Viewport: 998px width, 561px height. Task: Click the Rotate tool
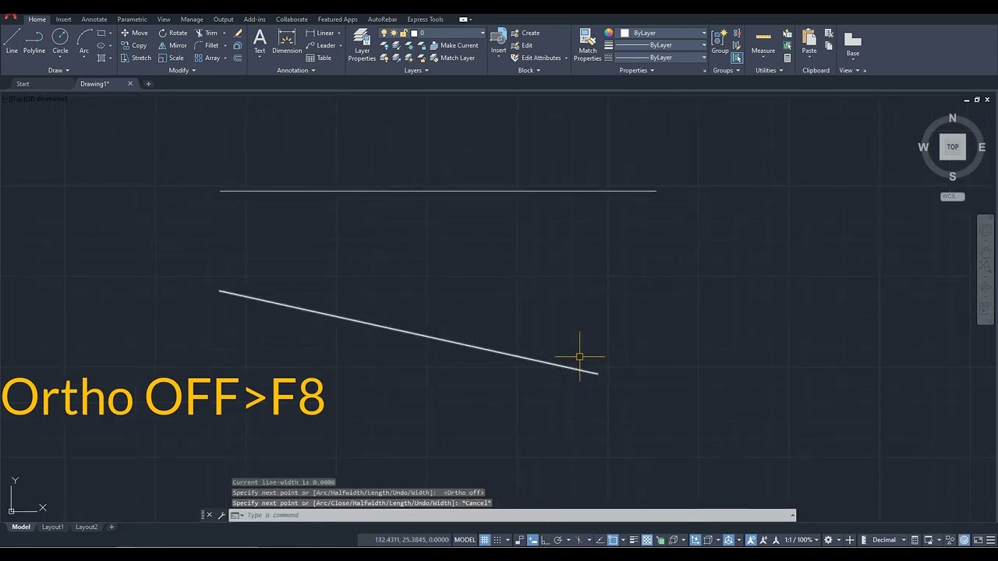(172, 33)
